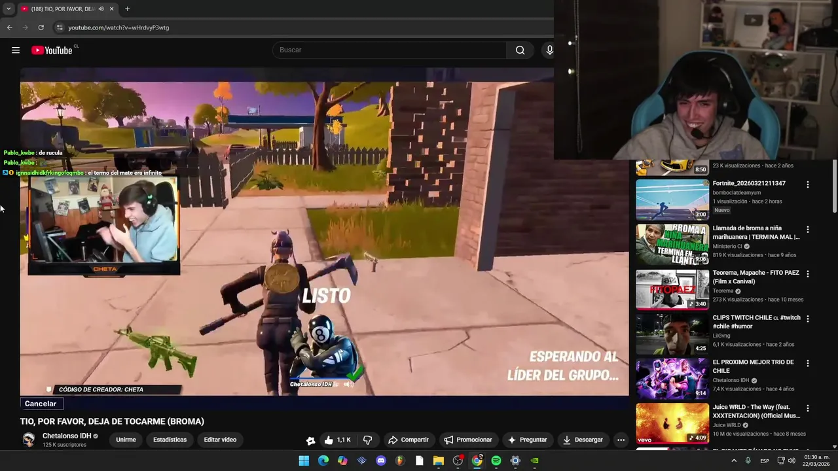838x471 pixels.
Task: Open OBS Studio in the taskbar
Action: coord(458,461)
